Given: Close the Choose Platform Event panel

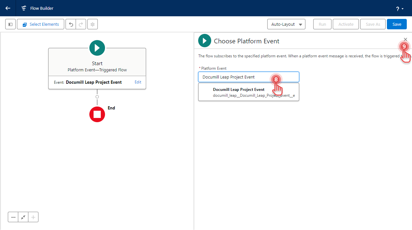Looking at the screenshot, I should click(x=405, y=39).
